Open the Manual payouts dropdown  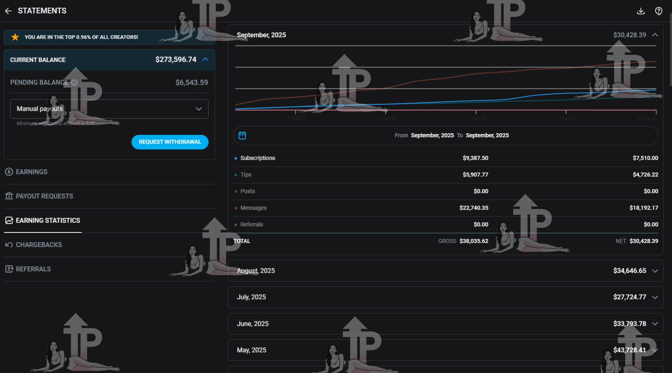tap(109, 109)
